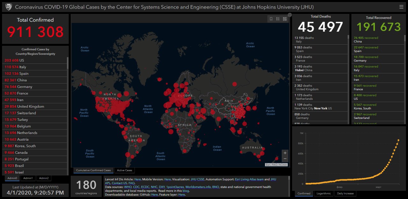This screenshot has width=408, height=199.
Task: Switch to Admin1 tab
Action: pos(28,178)
